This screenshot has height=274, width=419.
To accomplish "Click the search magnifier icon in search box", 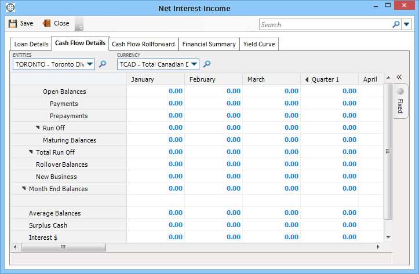I will 396,24.
